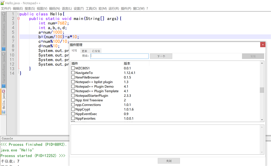Select the Hello.java vertical document tab
Image resolution: width=271 pixels, height=166 pixels.
click(4, 102)
